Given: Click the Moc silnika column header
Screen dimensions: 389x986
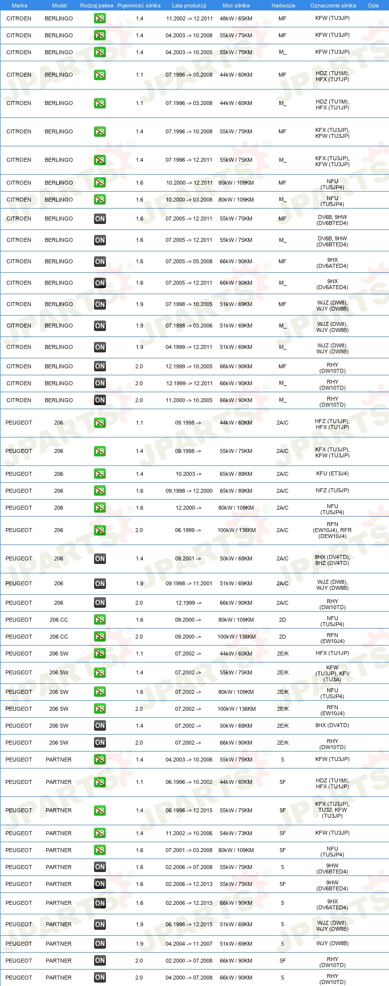Looking at the screenshot, I should 236,5.
